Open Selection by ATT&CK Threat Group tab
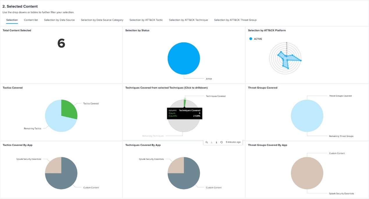Image resolution: width=369 pixels, height=199 pixels. [235, 20]
